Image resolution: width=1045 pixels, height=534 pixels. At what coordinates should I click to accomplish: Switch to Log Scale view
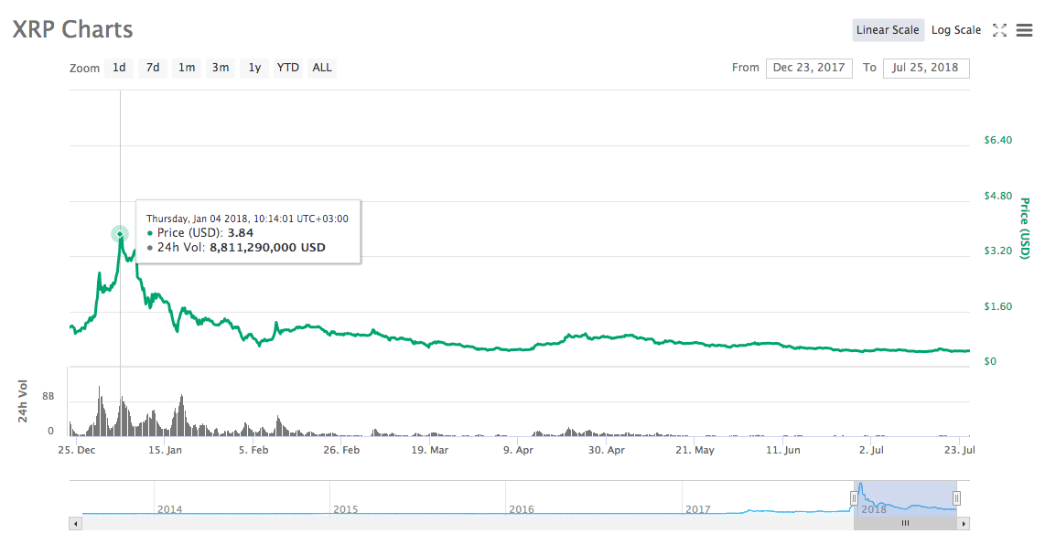click(955, 29)
